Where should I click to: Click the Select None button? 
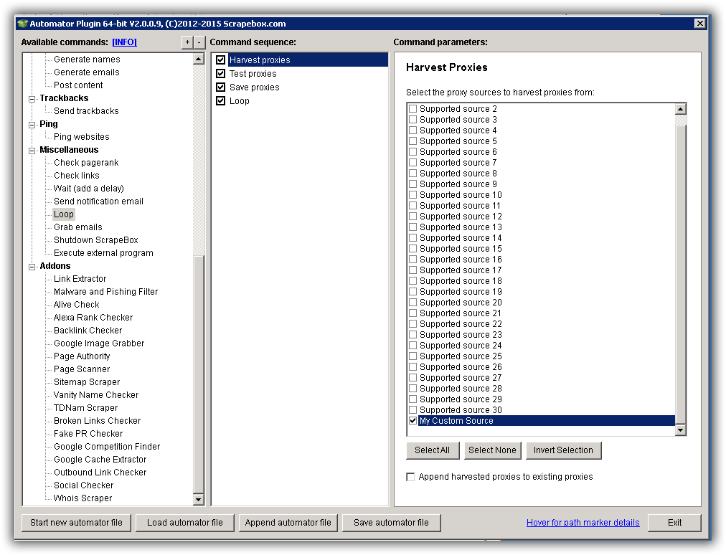tap(492, 450)
